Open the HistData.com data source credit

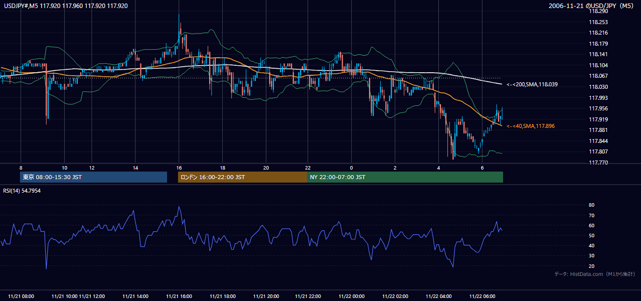click(x=595, y=274)
